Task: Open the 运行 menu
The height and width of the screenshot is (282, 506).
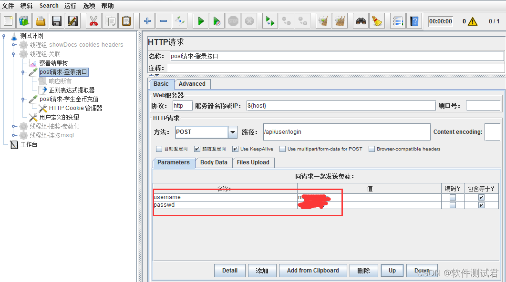Action: pyautogui.click(x=71, y=6)
